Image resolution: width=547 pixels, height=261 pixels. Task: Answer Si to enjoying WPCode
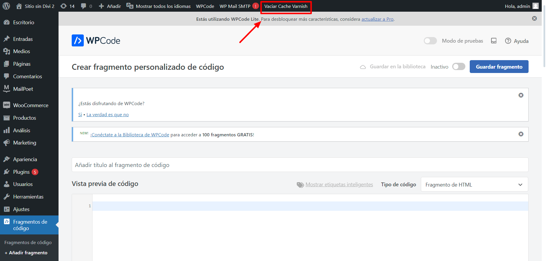click(80, 115)
